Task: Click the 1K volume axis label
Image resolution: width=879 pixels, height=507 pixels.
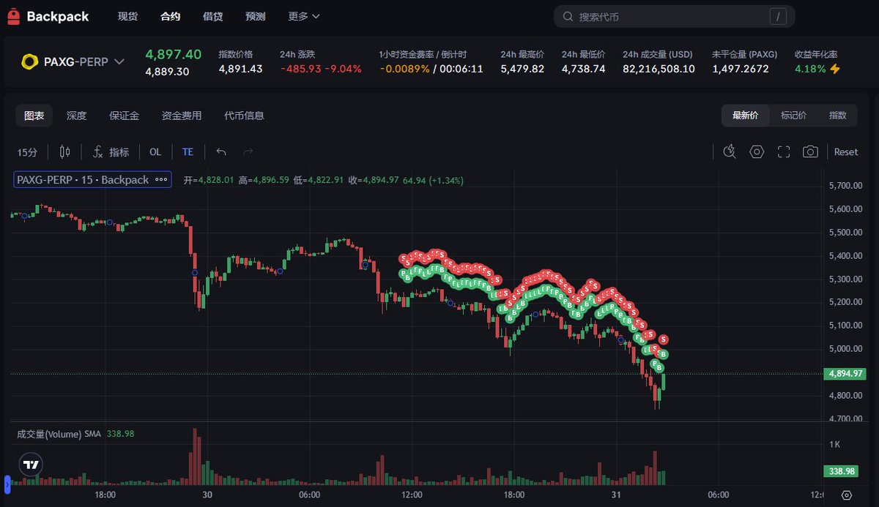Action: pyautogui.click(x=834, y=444)
